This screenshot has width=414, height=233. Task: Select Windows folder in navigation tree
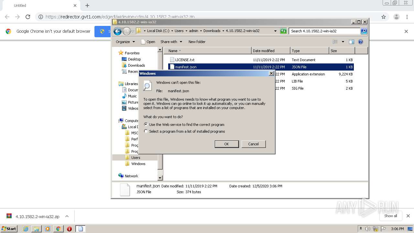[138, 164]
